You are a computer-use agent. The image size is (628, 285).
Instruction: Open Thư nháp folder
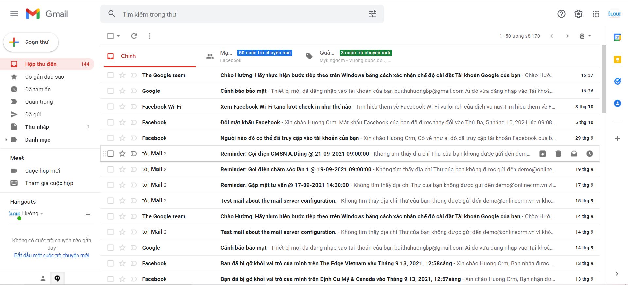click(47, 127)
